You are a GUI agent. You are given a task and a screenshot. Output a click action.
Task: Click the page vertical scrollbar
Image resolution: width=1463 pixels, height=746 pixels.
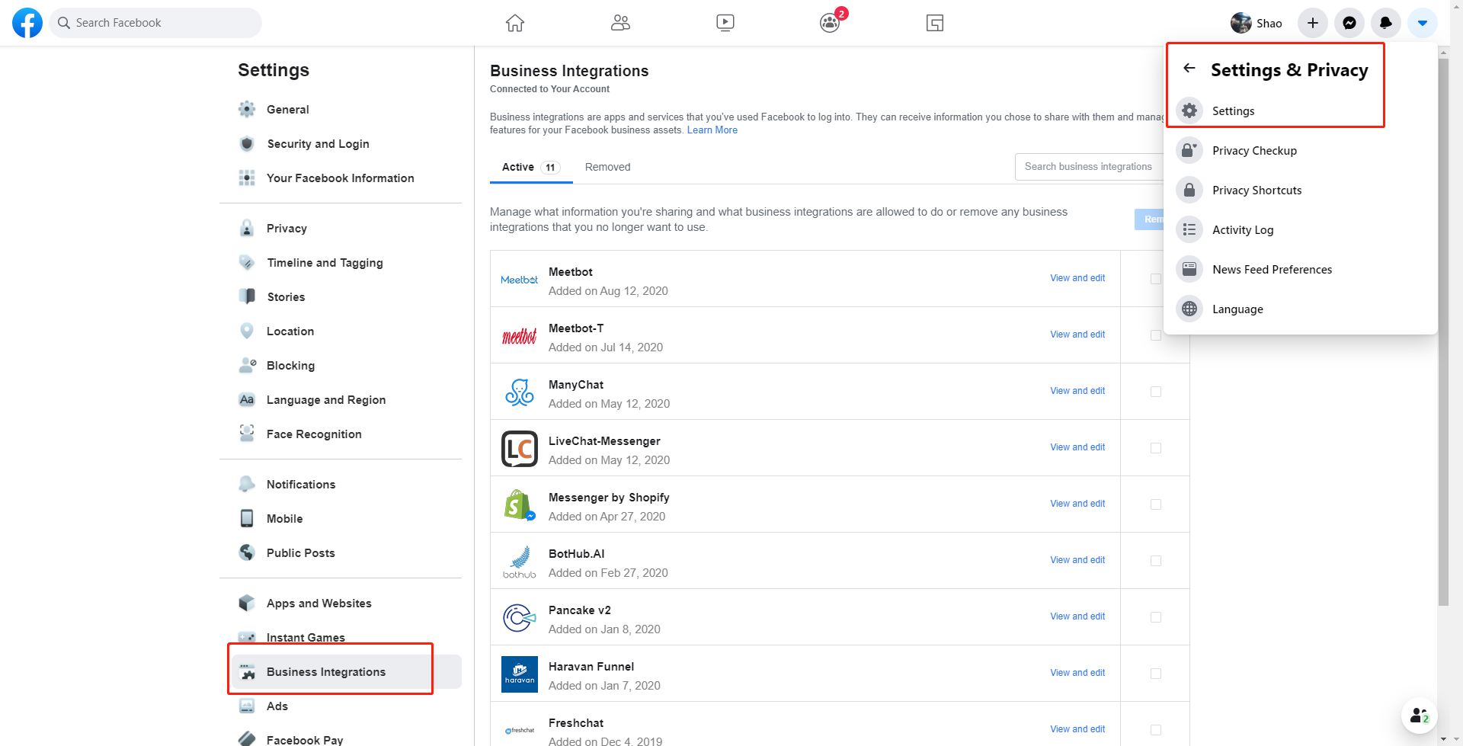(x=1443, y=331)
